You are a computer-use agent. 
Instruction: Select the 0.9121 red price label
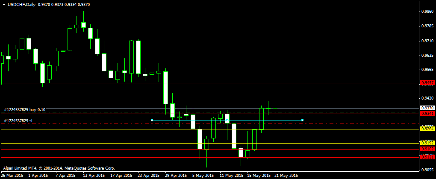click(x=427, y=157)
